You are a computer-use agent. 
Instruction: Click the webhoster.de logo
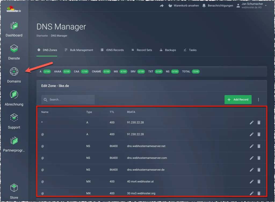tap(14, 9)
